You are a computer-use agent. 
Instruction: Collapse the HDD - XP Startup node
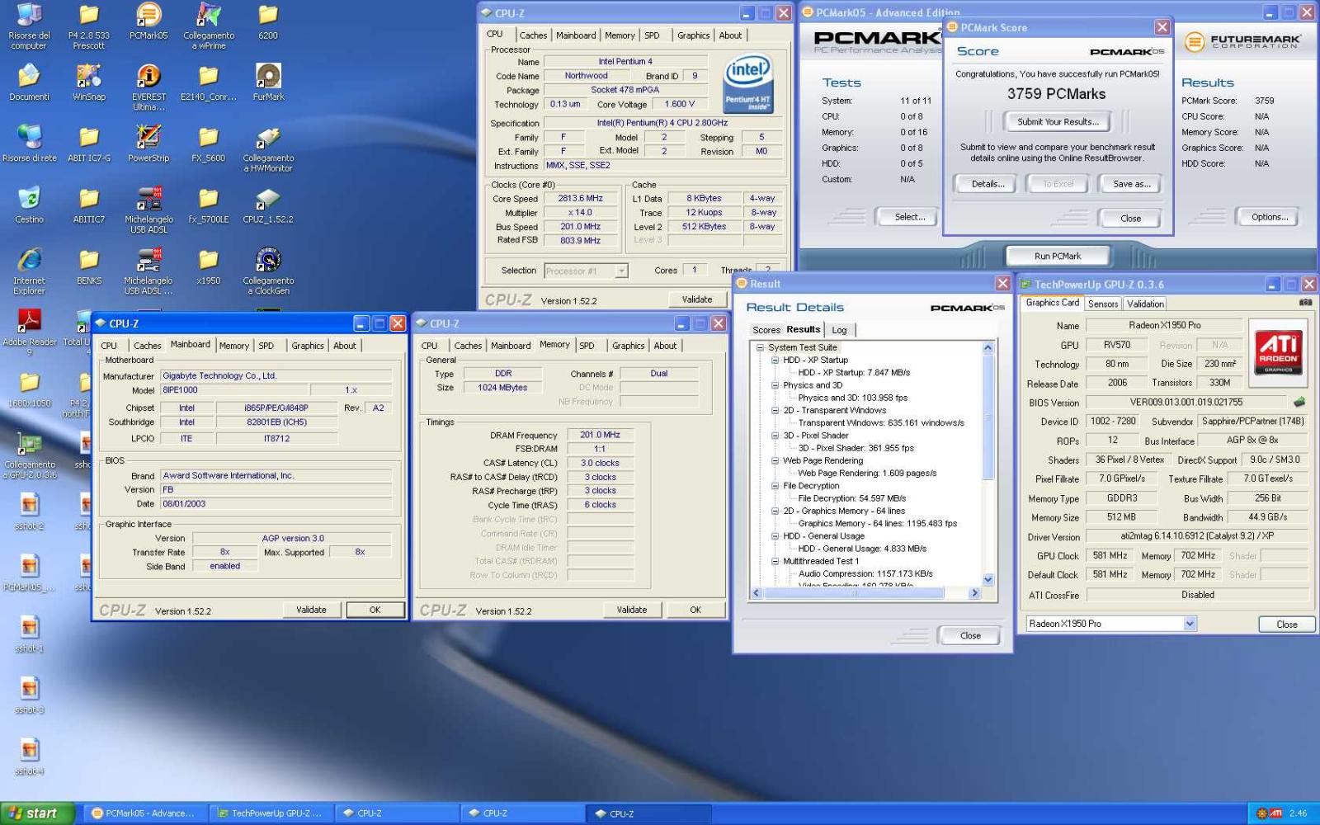[775, 360]
